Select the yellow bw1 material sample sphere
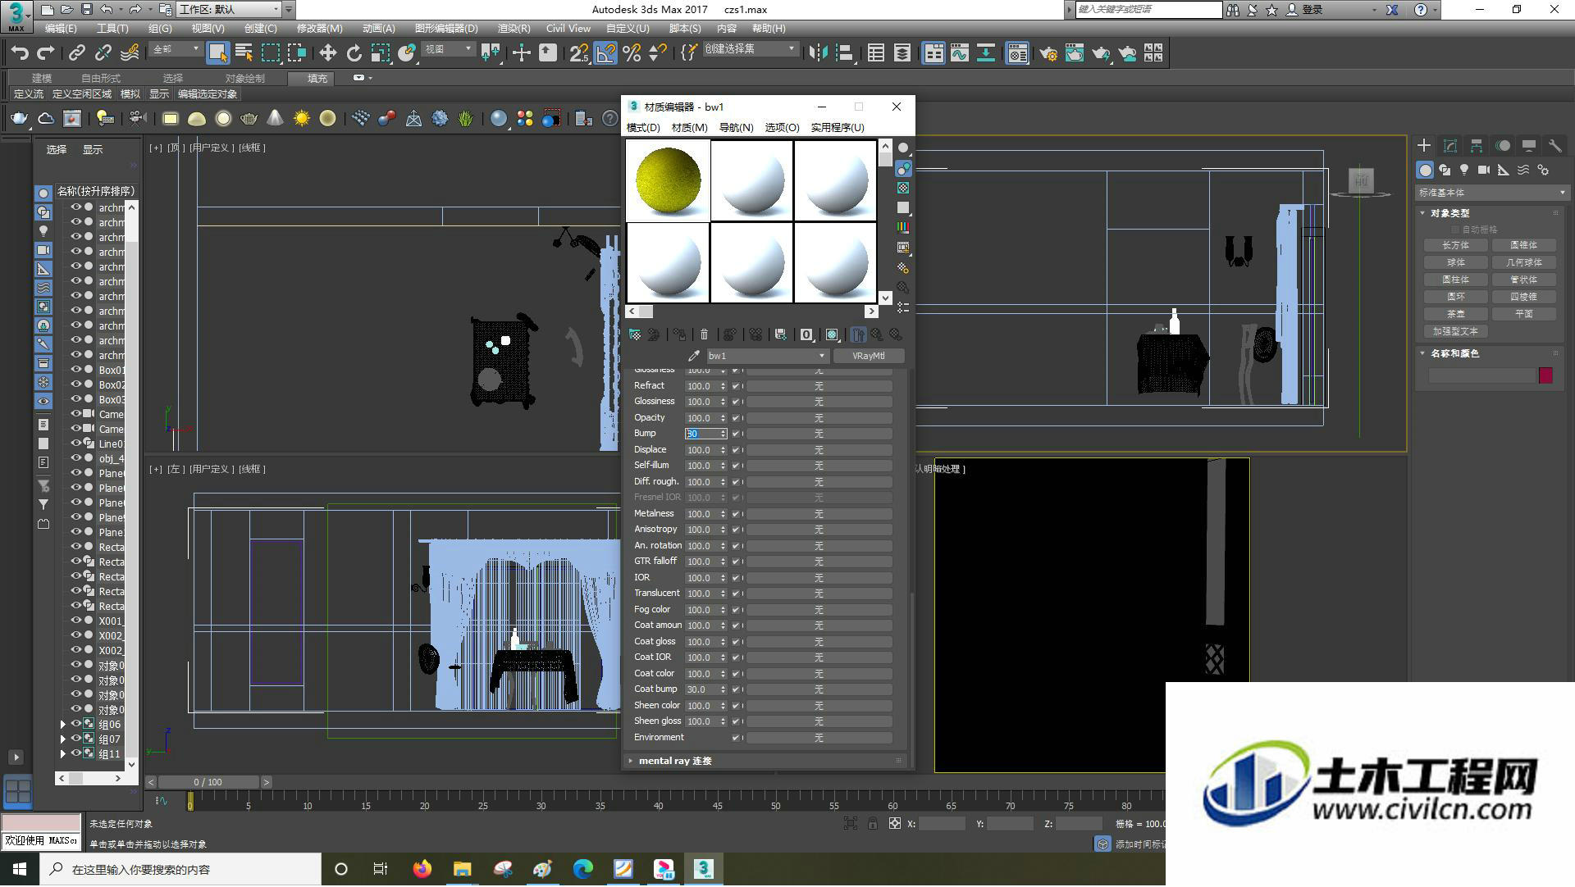 [668, 180]
